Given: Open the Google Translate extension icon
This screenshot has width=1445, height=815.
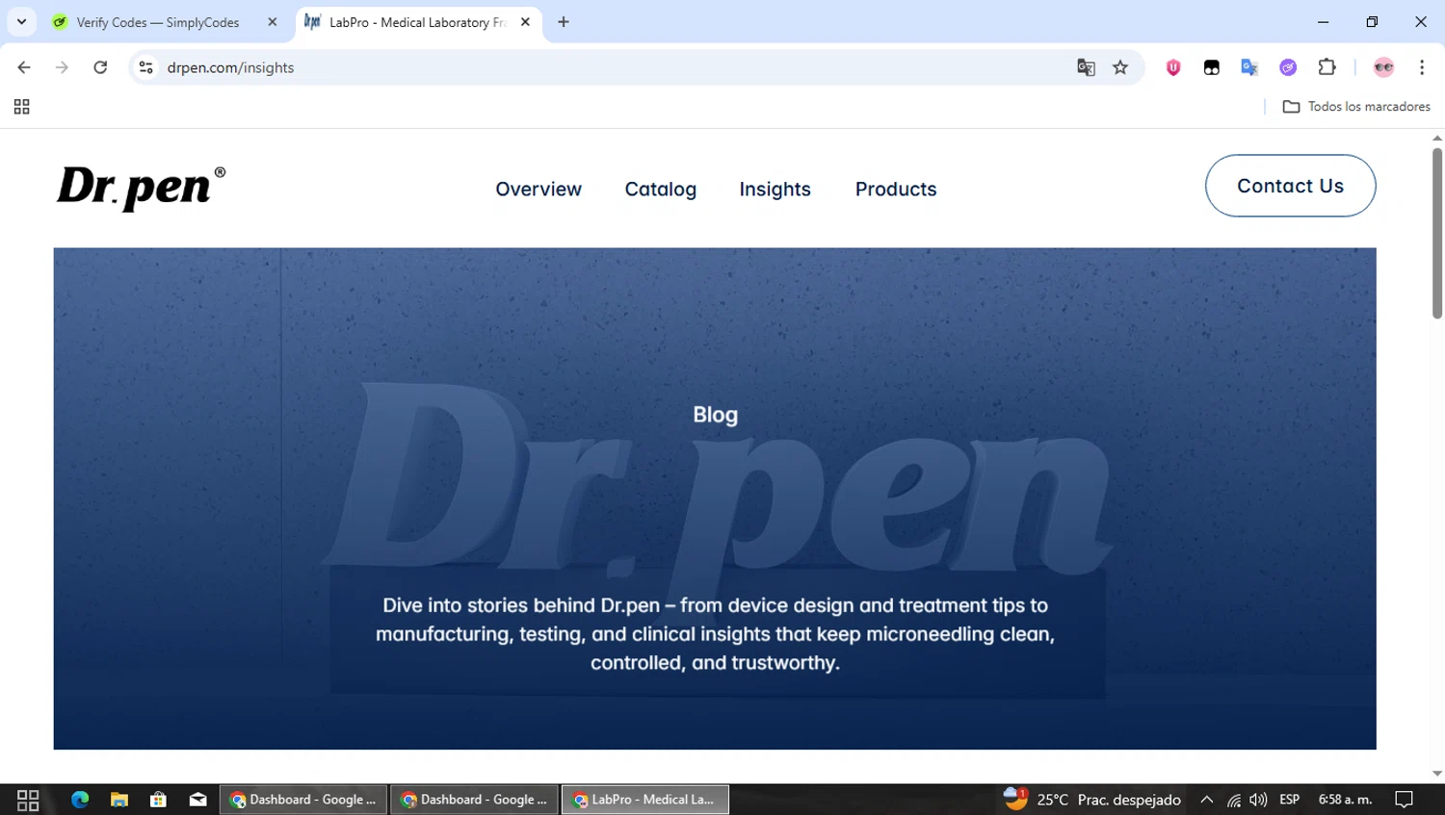Looking at the screenshot, I should coord(1249,67).
